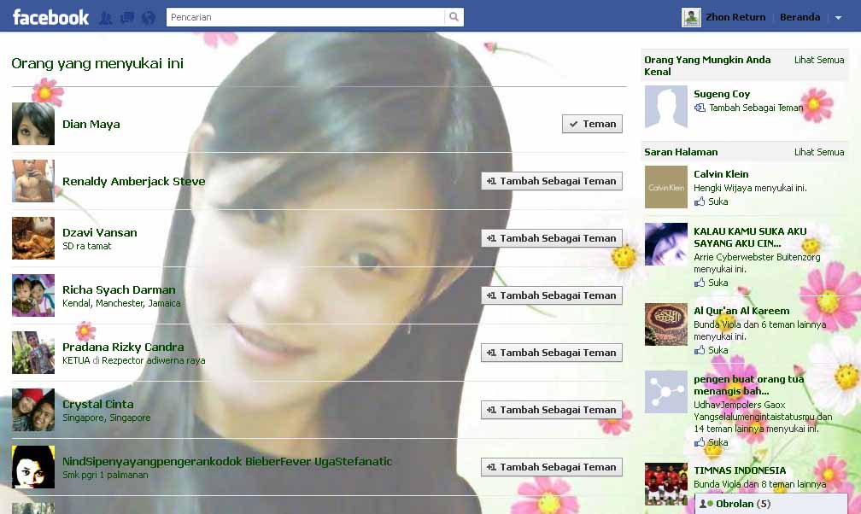Open Calvin Klein page logo
The width and height of the screenshot is (861, 514).
click(x=665, y=187)
